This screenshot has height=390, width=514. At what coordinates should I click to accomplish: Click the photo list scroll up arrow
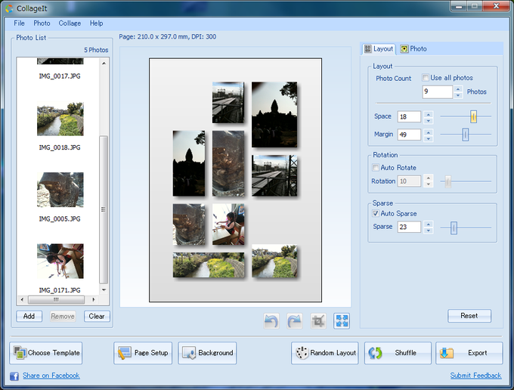tap(104, 63)
